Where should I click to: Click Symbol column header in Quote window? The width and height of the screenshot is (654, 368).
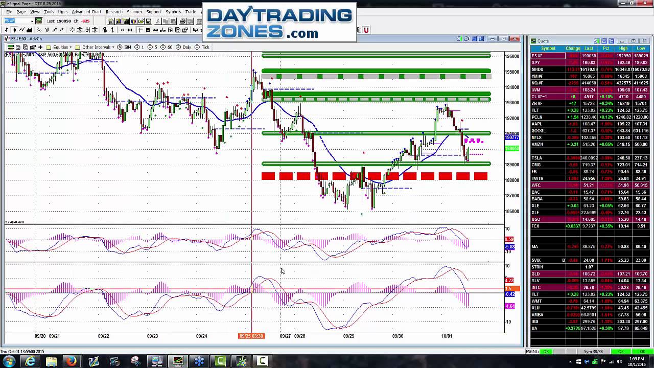coord(548,49)
